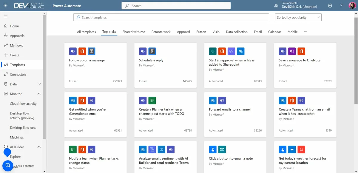Image resolution: width=358 pixels, height=173 pixels.
Task: Open Notify a team when Planner tasks card
Action: [x=95, y=157]
